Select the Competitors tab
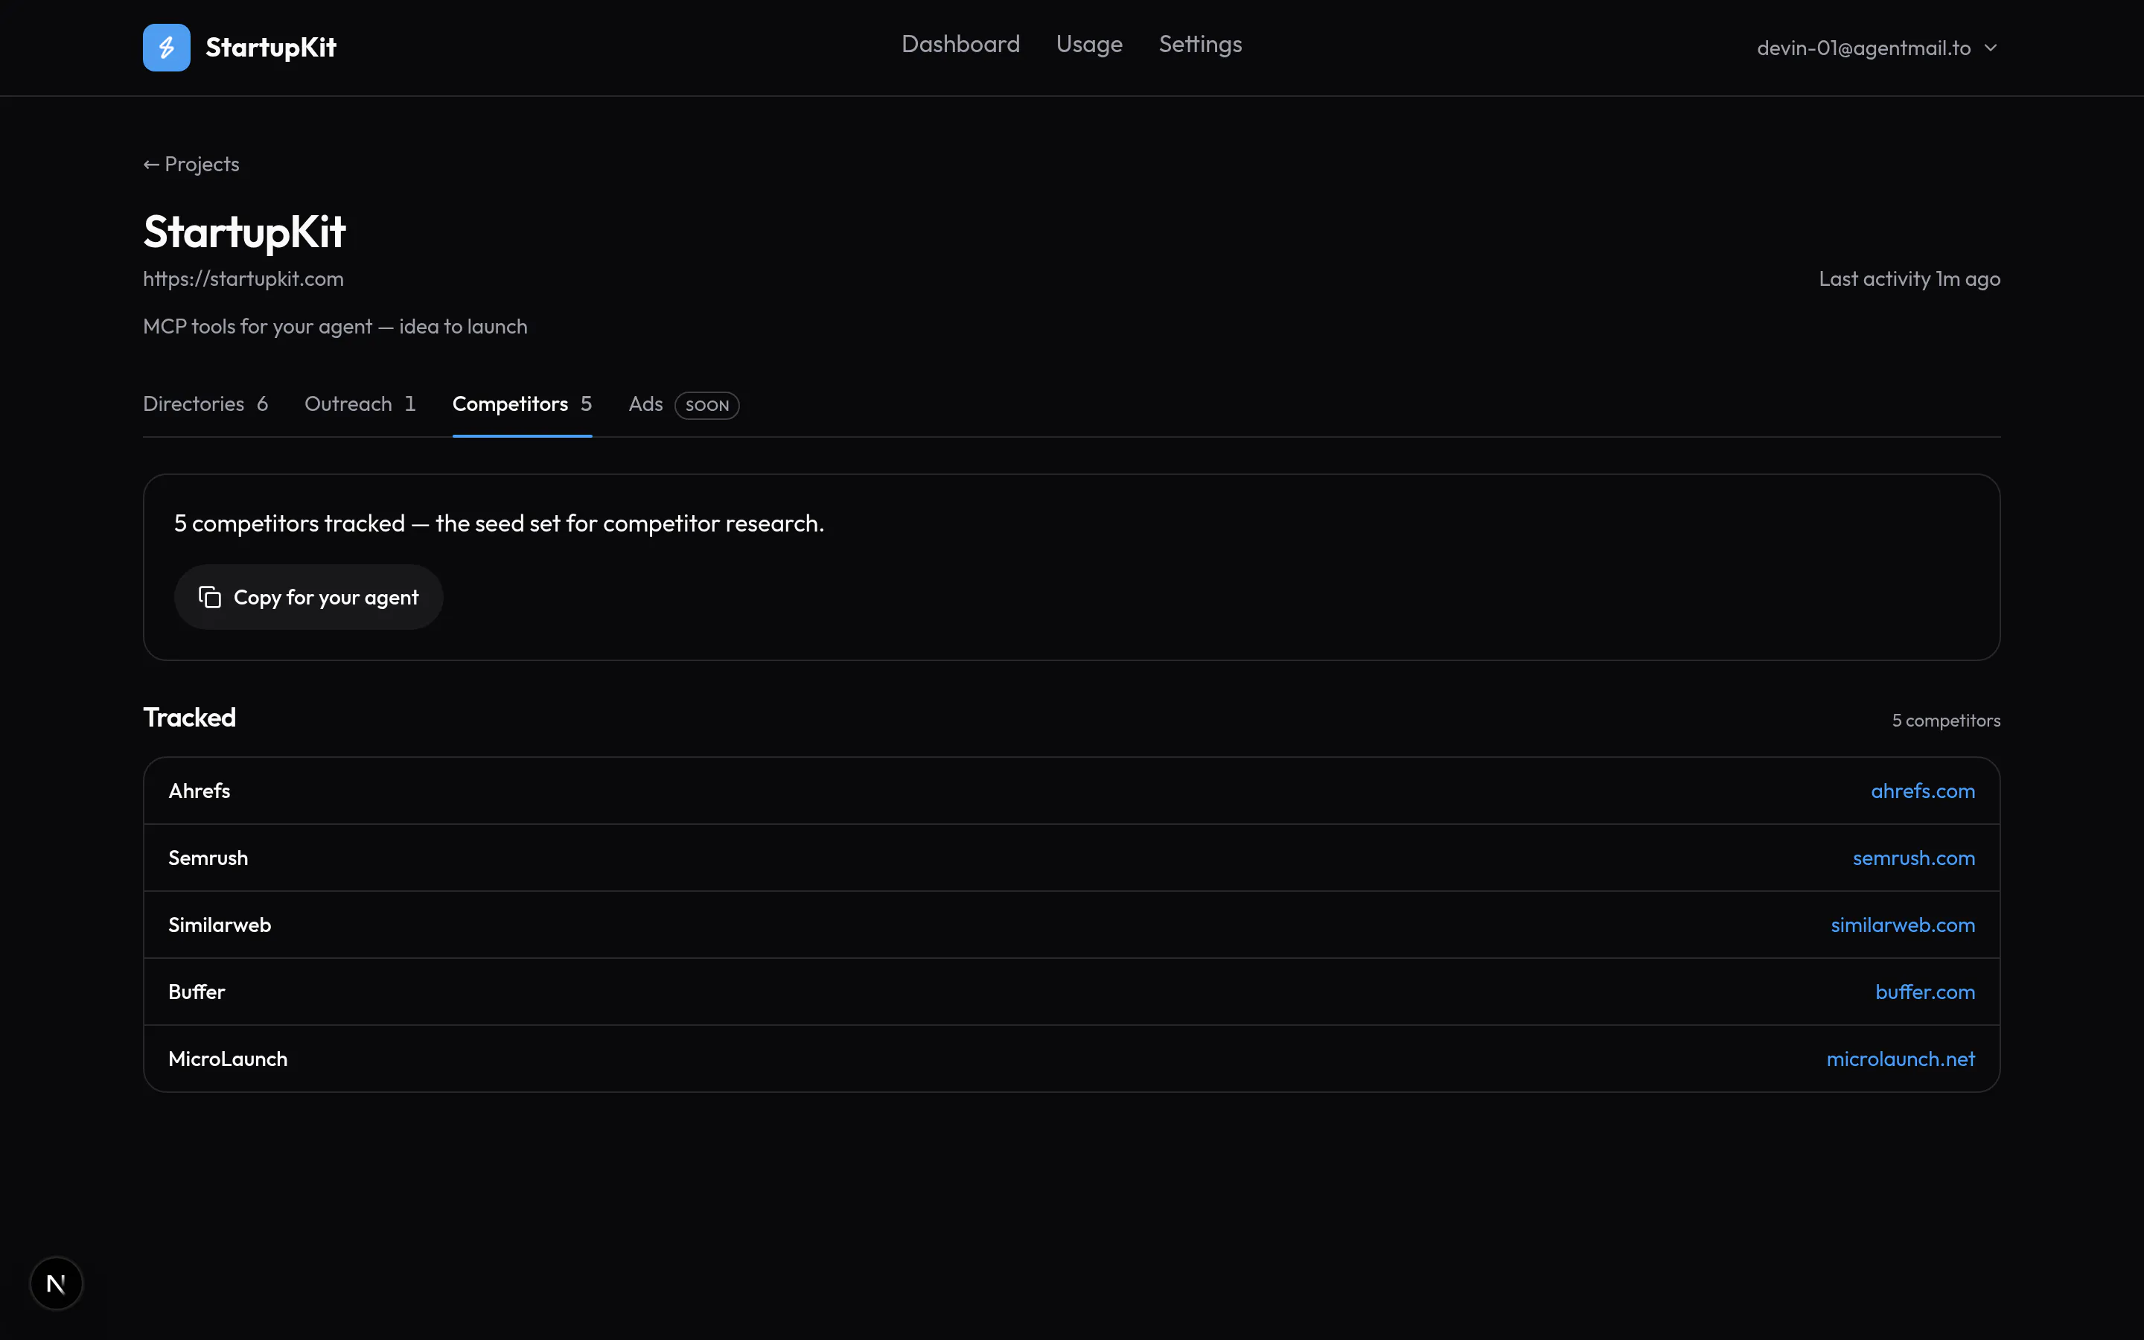 tap(522, 404)
